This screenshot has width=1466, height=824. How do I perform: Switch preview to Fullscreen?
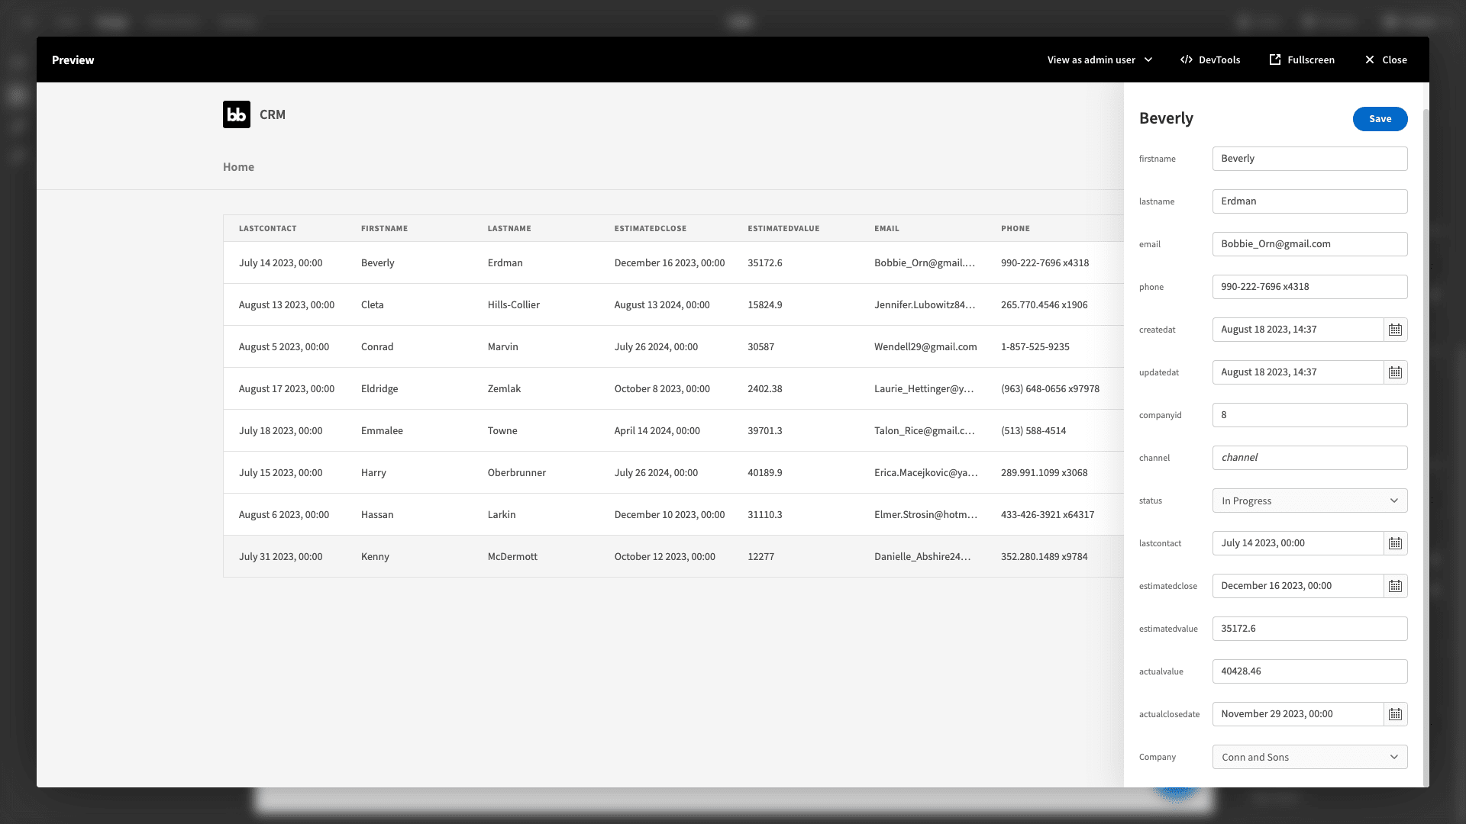click(x=1302, y=60)
